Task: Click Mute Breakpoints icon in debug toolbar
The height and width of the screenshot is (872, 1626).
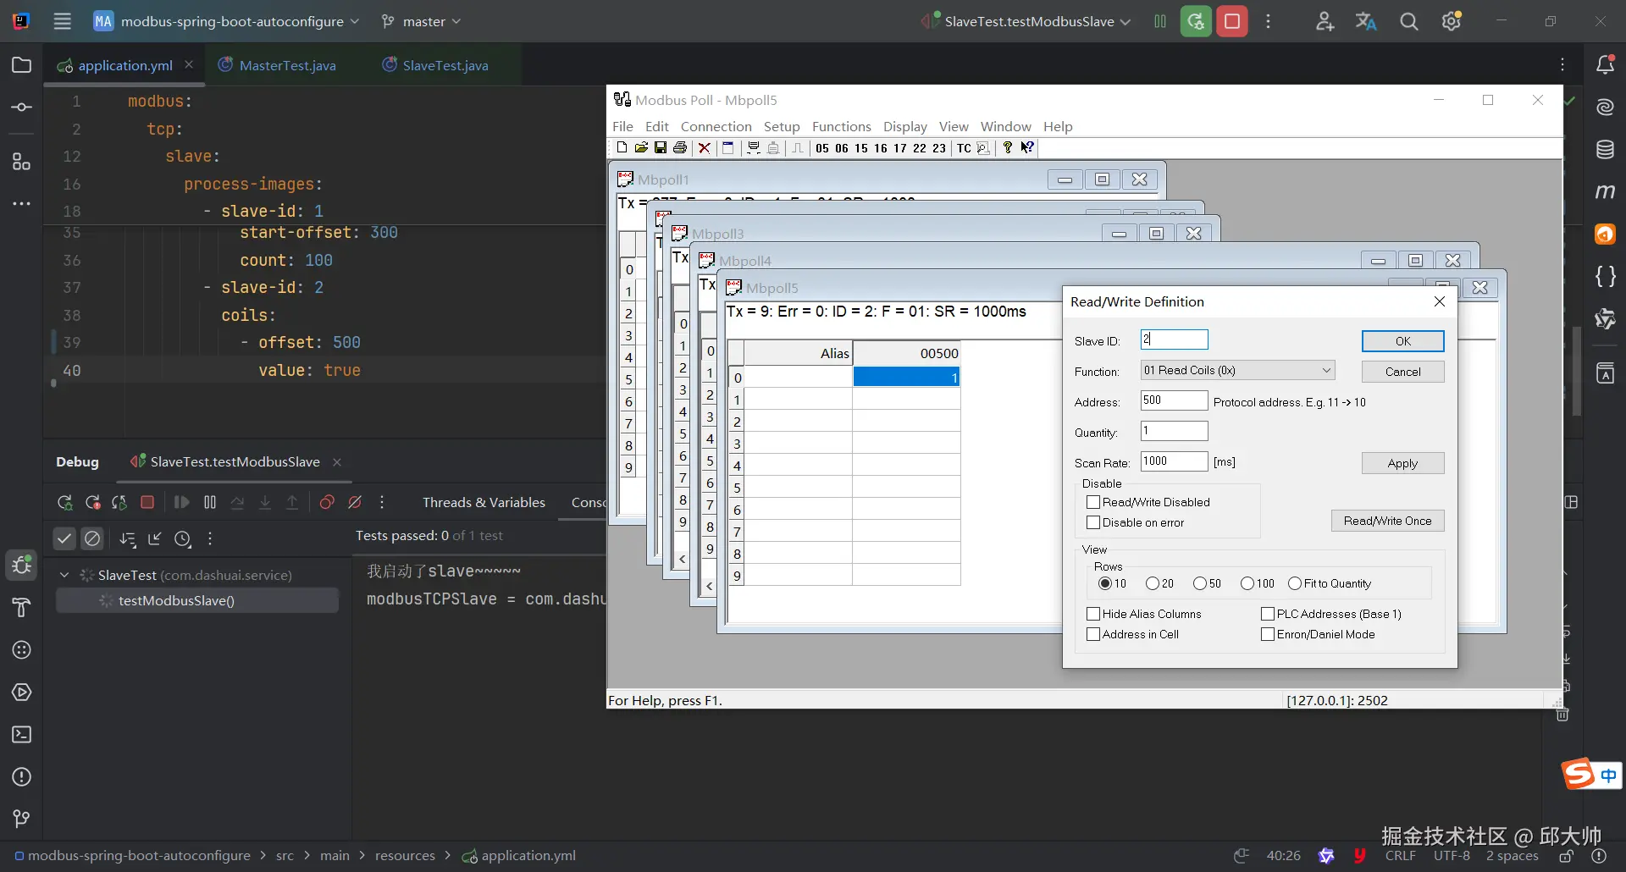Action: 355,503
